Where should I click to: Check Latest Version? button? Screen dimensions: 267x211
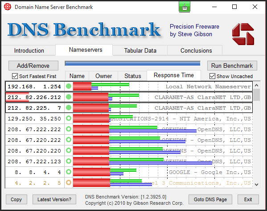click(x=54, y=199)
